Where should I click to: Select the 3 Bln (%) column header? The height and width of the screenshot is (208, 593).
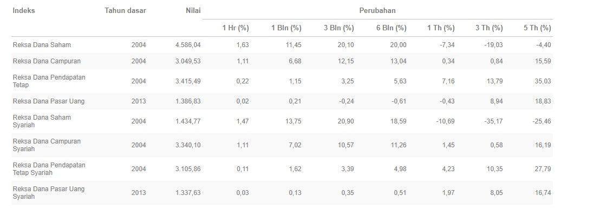coord(339,28)
